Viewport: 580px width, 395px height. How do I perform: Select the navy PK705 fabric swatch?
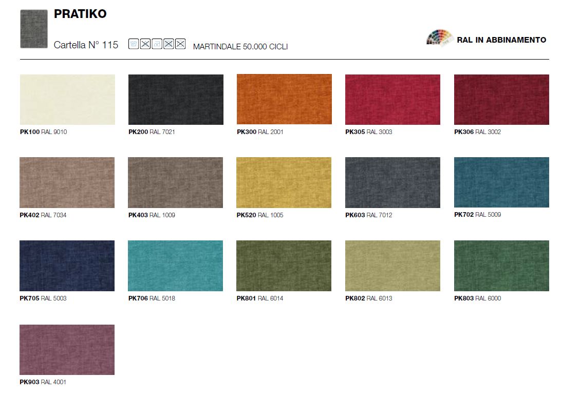(67, 266)
